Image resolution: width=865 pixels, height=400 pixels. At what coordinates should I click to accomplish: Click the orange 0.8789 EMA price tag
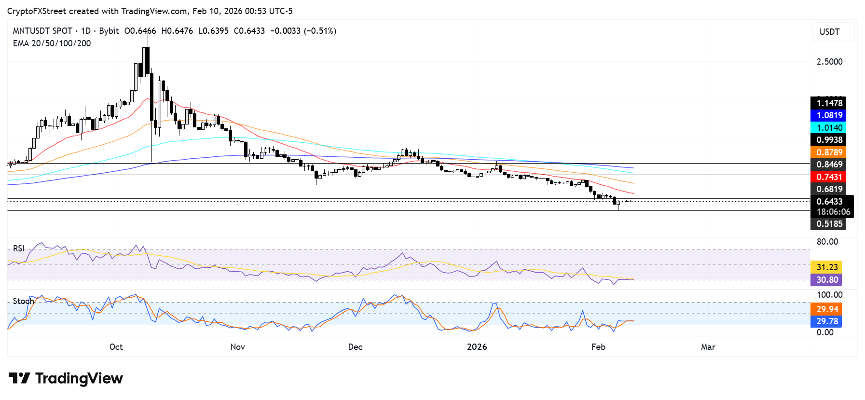coord(828,152)
